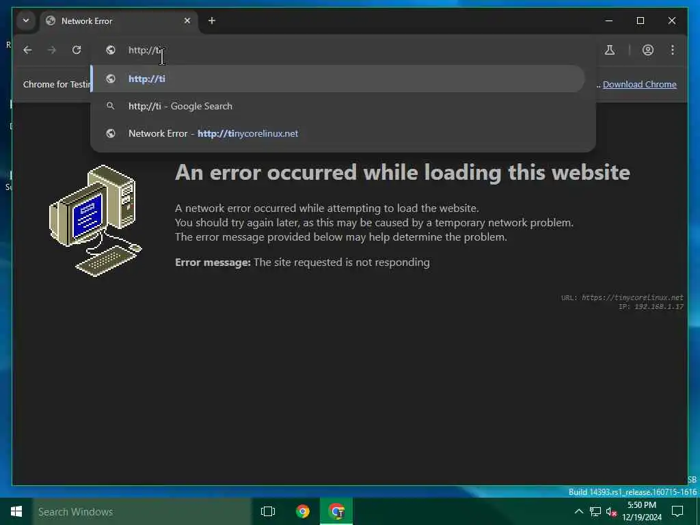
Task: Open the Action Center notifications icon
Action: [x=677, y=511]
